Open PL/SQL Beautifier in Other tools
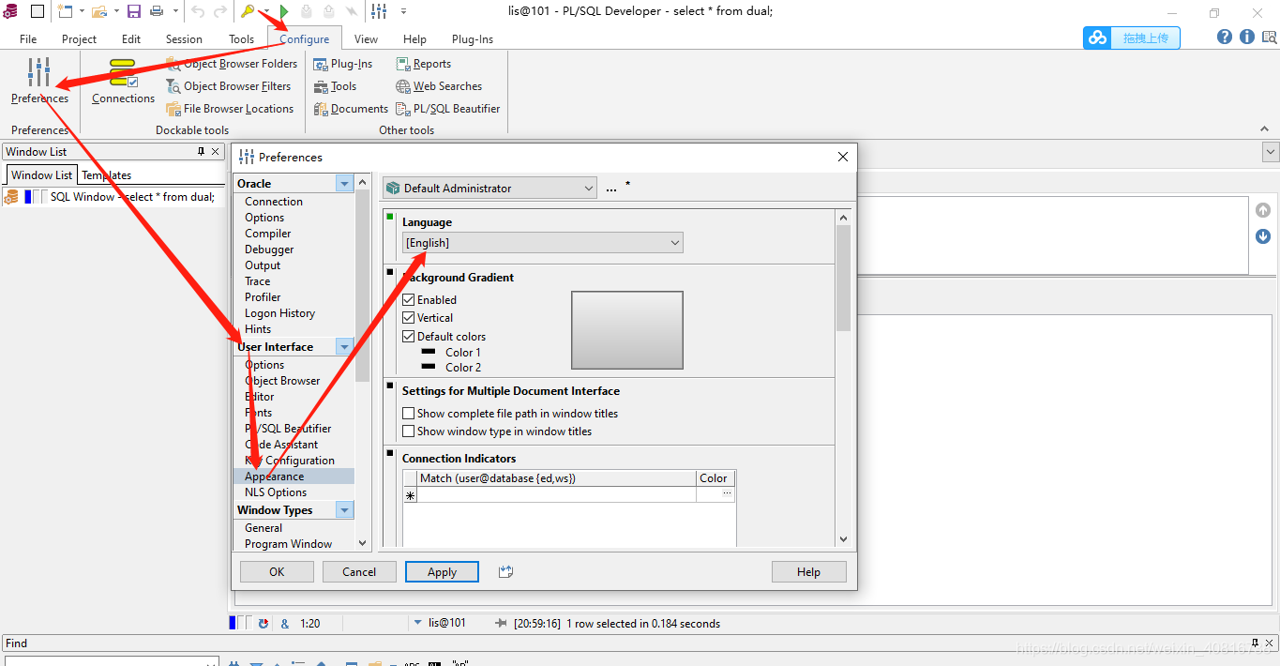The width and height of the screenshot is (1280, 666). click(x=448, y=109)
